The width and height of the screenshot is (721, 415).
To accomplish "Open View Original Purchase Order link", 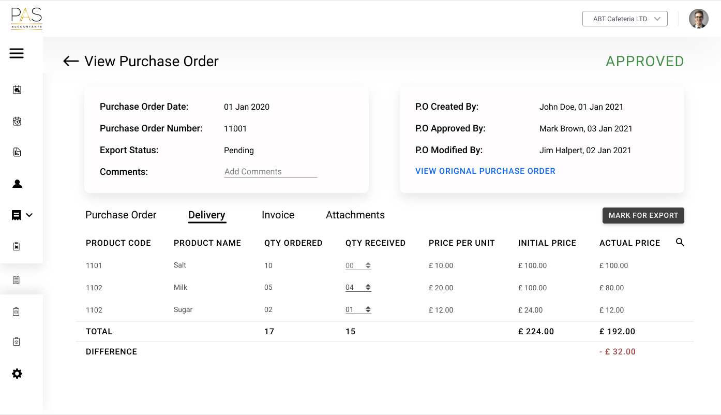I will (485, 171).
